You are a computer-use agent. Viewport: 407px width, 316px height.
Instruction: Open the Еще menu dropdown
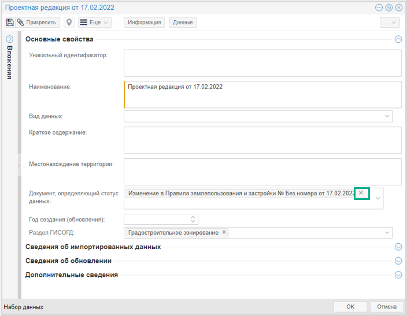point(95,23)
